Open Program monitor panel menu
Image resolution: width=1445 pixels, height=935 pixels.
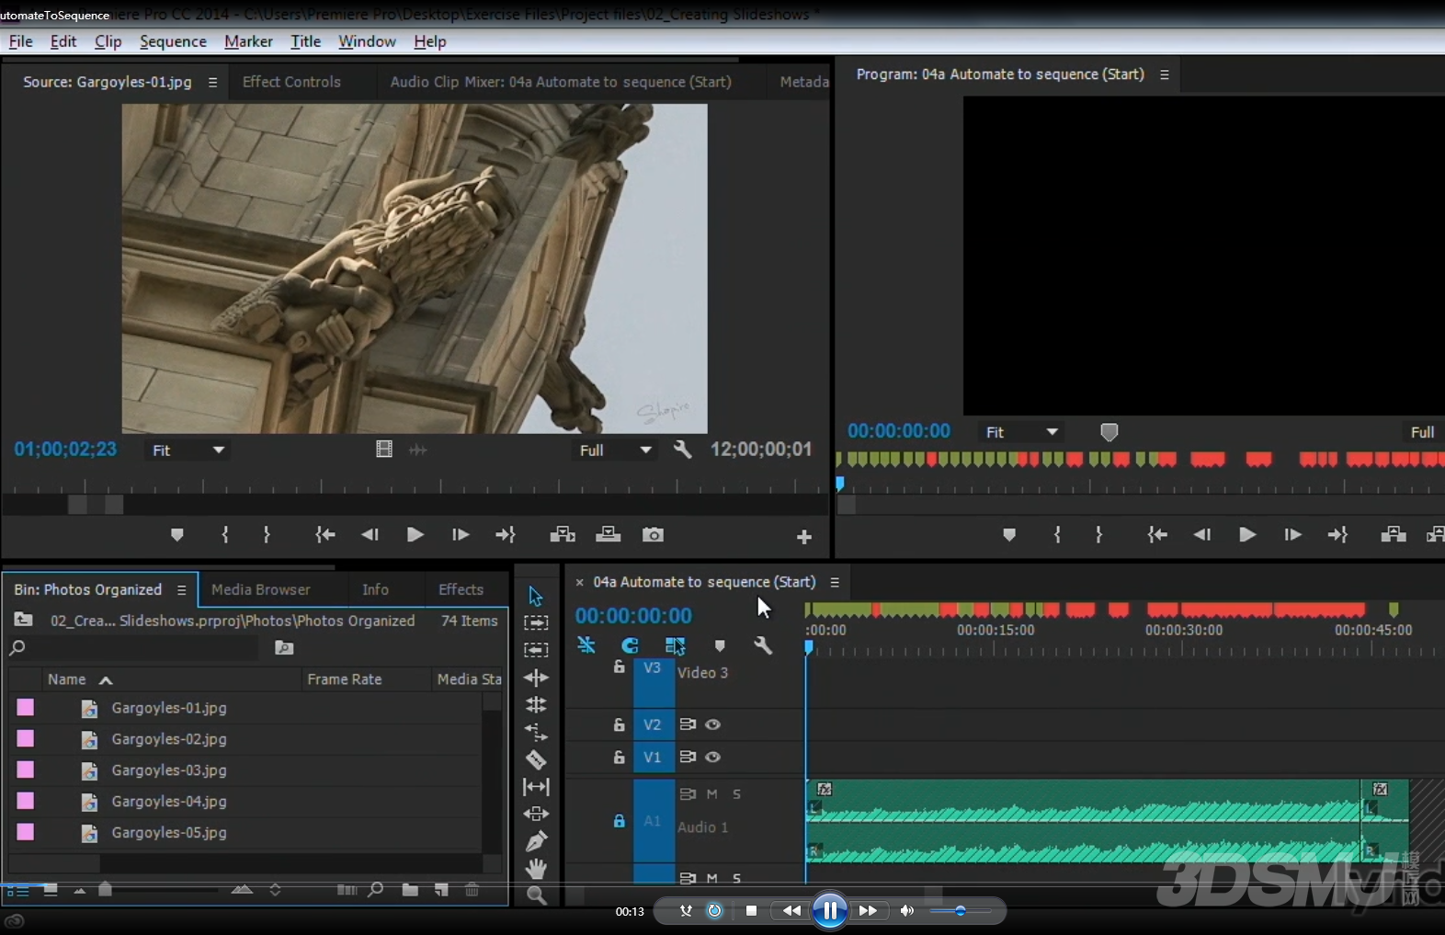click(x=1165, y=74)
